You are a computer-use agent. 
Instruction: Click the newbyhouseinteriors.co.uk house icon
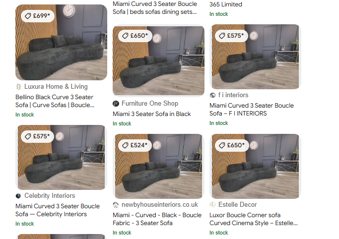[x=116, y=205]
